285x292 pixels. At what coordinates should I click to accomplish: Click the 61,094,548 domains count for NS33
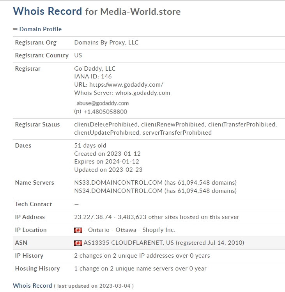(x=200, y=183)
